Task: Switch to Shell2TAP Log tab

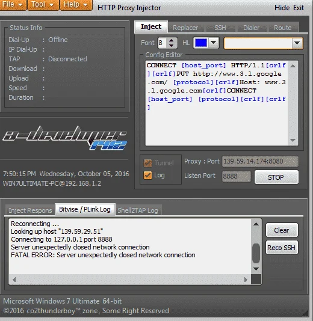Action: pyautogui.click(x=138, y=210)
